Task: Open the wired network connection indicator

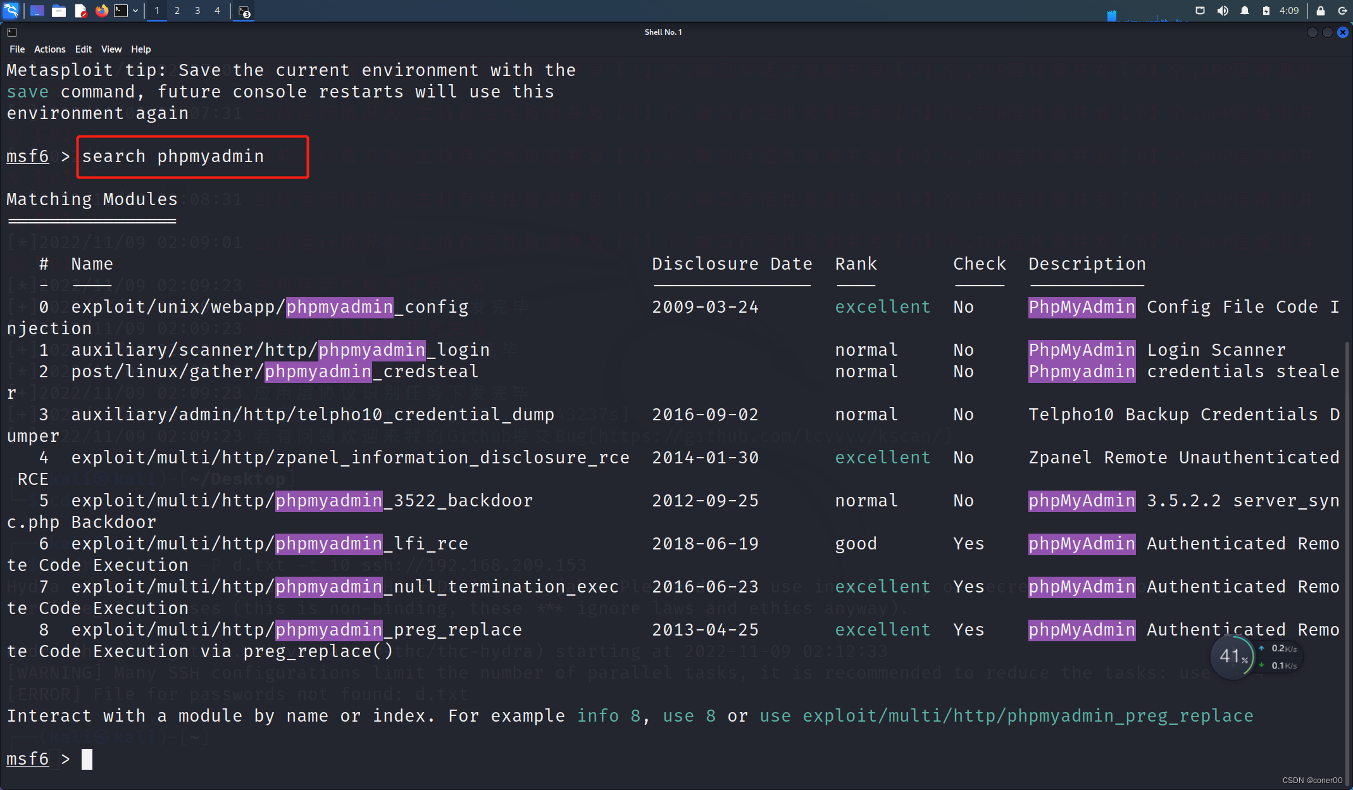Action: click(1200, 10)
